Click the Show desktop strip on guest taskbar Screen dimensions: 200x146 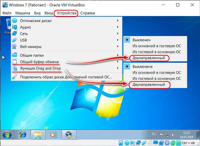[198, 135]
